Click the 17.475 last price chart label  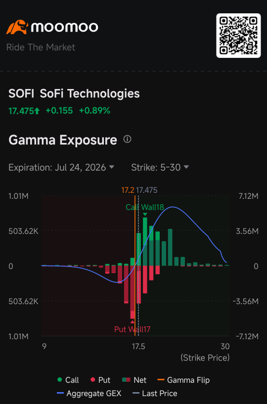(x=147, y=190)
